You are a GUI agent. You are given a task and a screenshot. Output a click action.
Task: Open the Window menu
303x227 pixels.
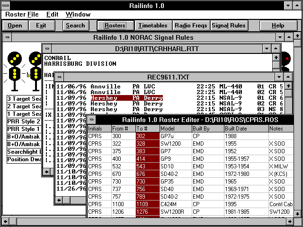tap(78, 15)
